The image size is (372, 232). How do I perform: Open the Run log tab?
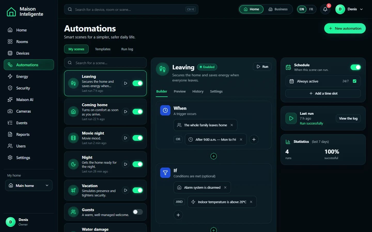tap(127, 49)
